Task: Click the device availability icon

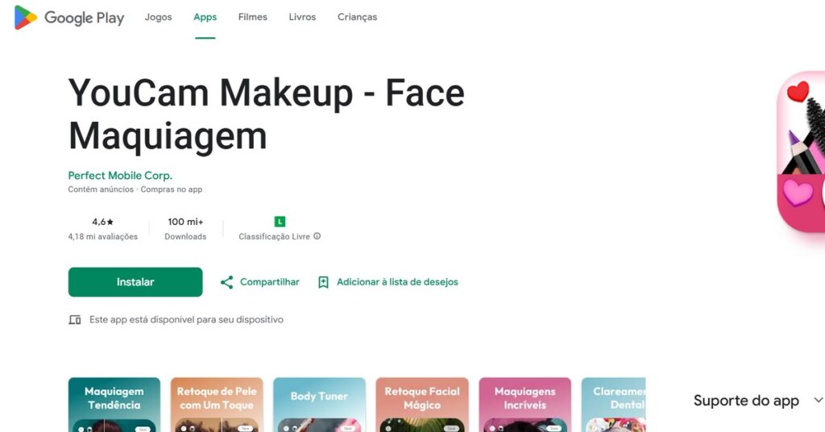Action: pyautogui.click(x=75, y=319)
